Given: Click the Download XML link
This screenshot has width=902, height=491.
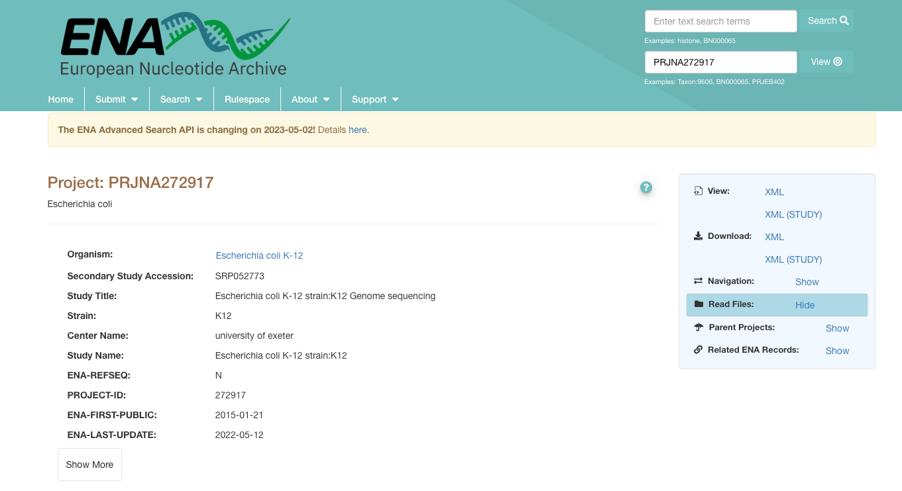Looking at the screenshot, I should pyautogui.click(x=774, y=237).
